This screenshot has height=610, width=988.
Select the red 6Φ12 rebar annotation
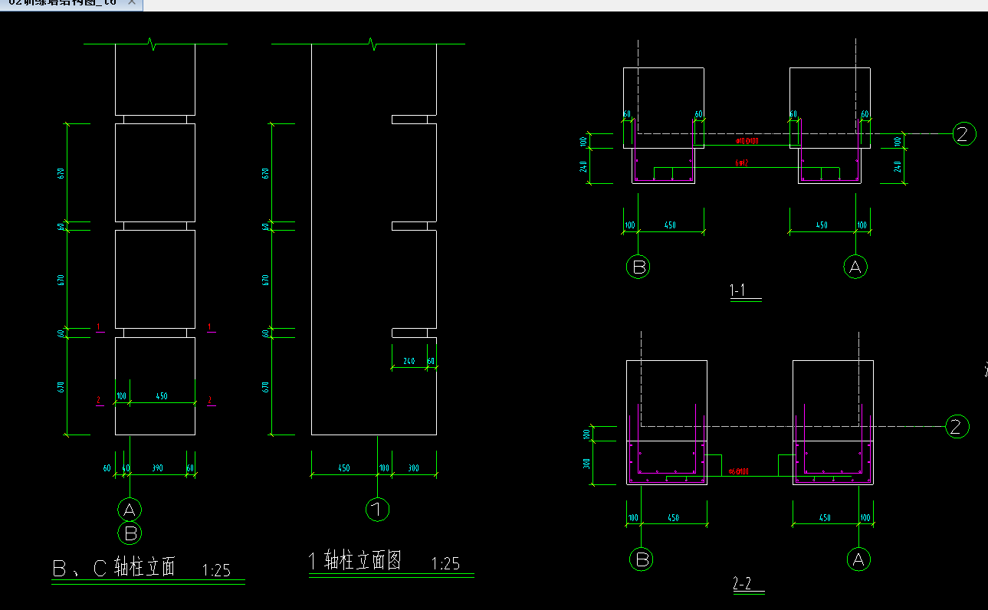click(x=742, y=162)
